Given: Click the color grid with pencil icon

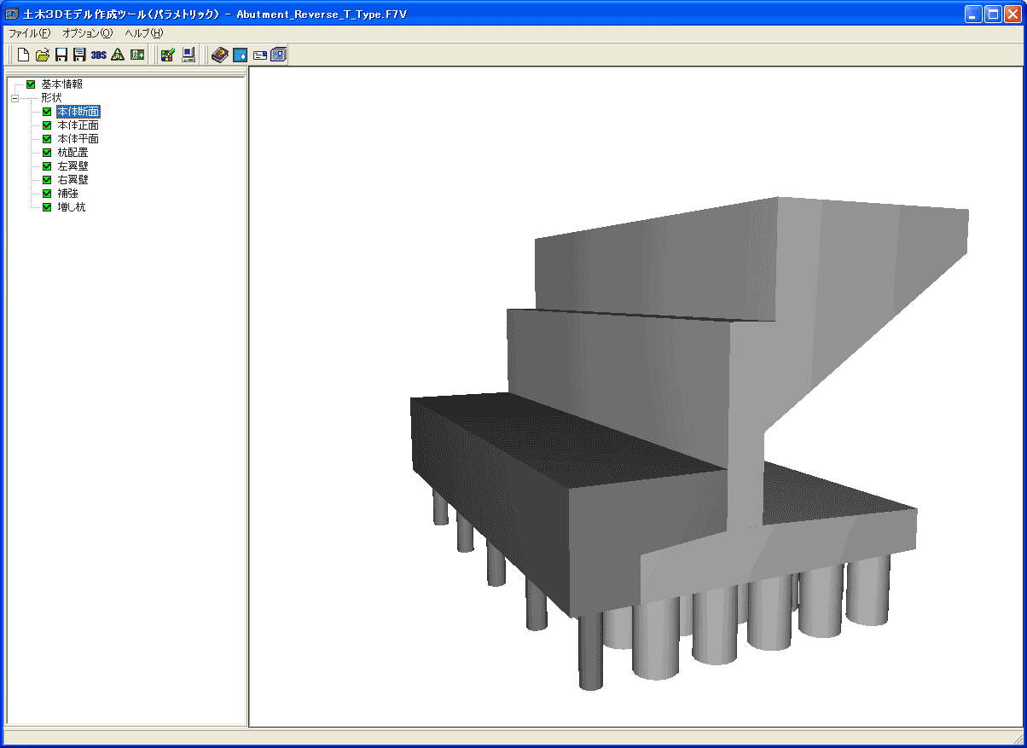Looking at the screenshot, I should [168, 55].
